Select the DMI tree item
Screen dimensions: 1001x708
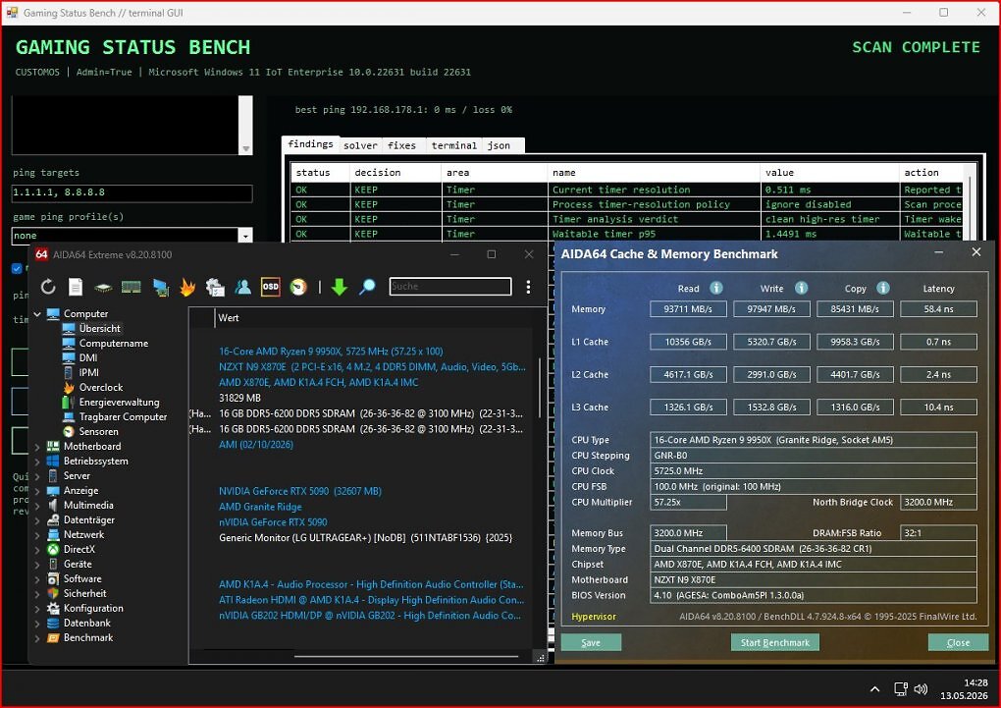[x=88, y=357]
